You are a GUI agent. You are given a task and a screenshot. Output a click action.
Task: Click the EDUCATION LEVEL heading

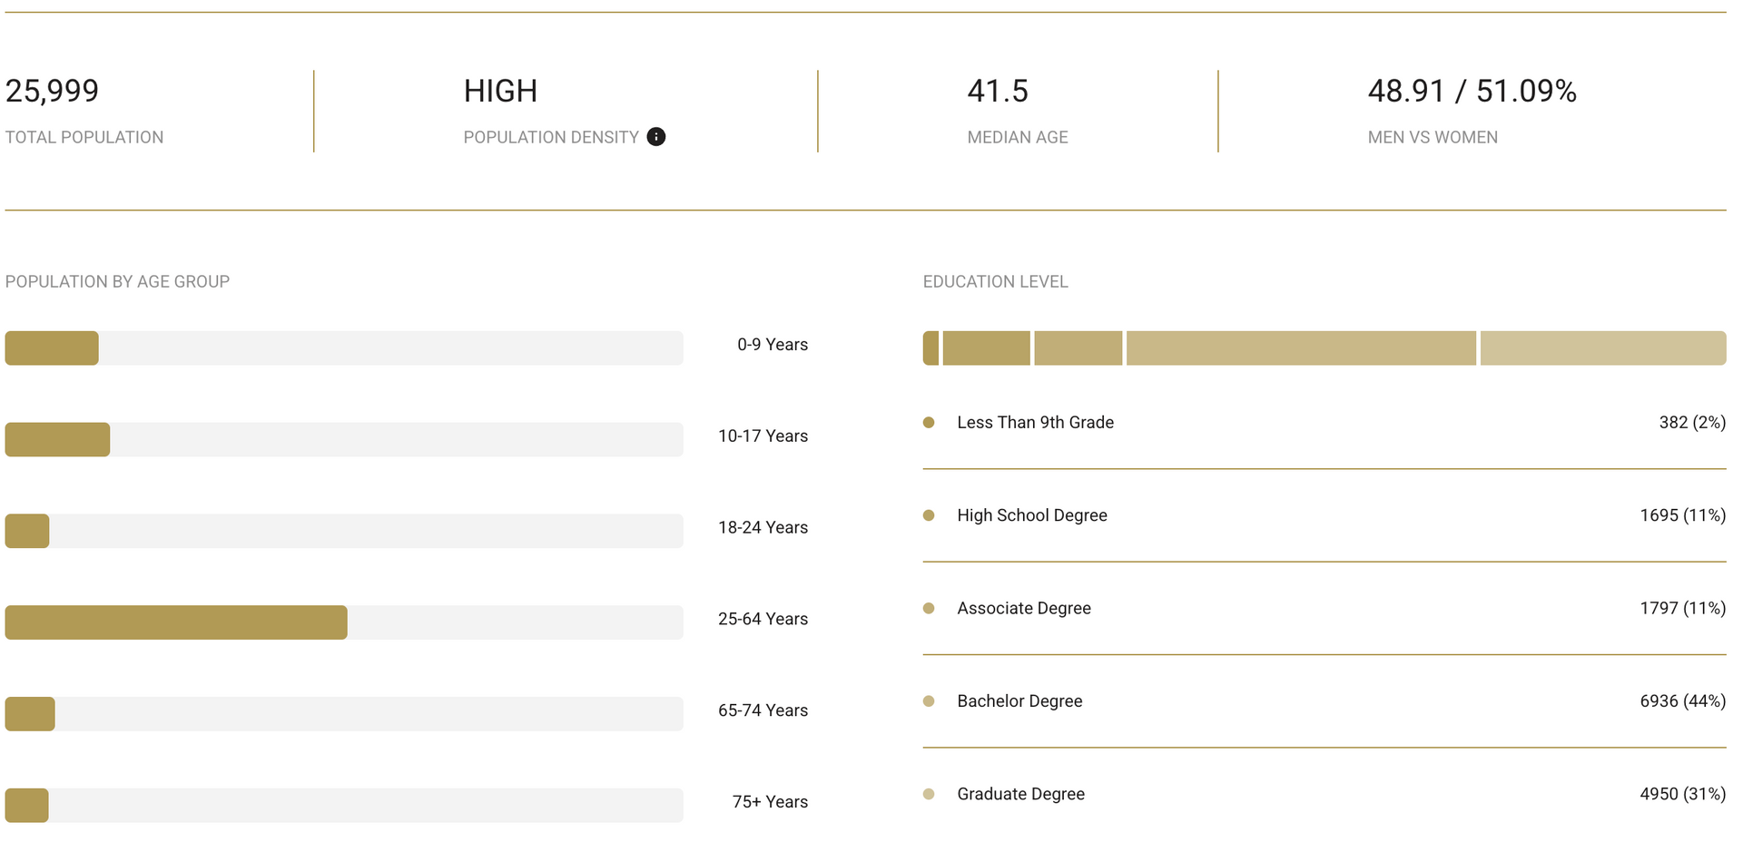point(996,281)
